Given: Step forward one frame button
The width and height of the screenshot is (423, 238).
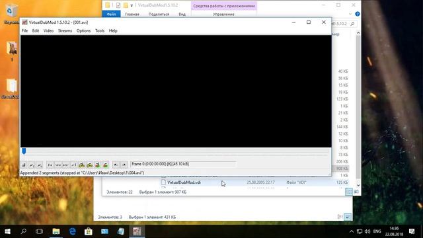Looking at the screenshot, I should click(x=65, y=165).
